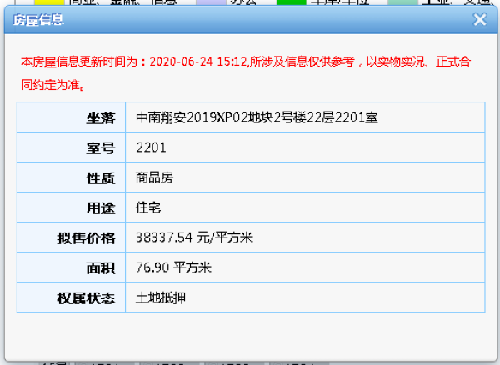Select the value 商品房
Screen dimensions: 500x365
[x=155, y=177]
